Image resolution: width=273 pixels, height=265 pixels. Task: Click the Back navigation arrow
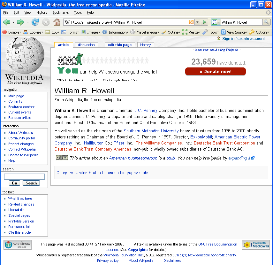pyautogui.click(x=7, y=22)
